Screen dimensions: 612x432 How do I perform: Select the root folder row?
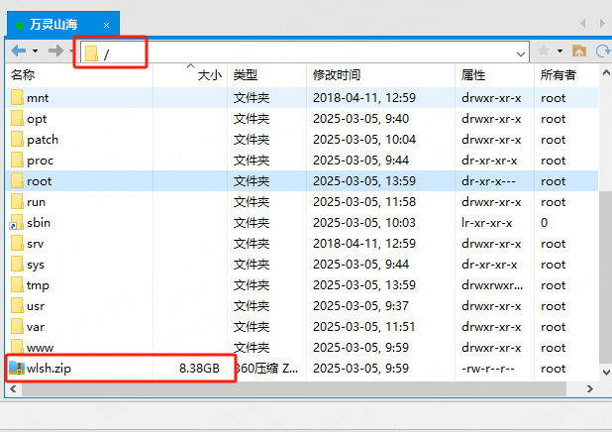coord(302,181)
